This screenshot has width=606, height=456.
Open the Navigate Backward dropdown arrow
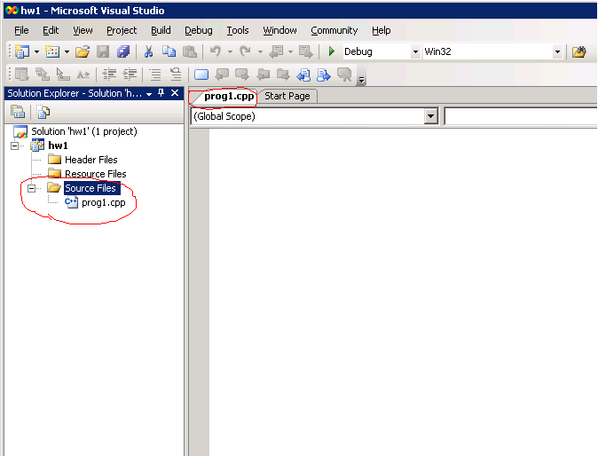pos(290,51)
